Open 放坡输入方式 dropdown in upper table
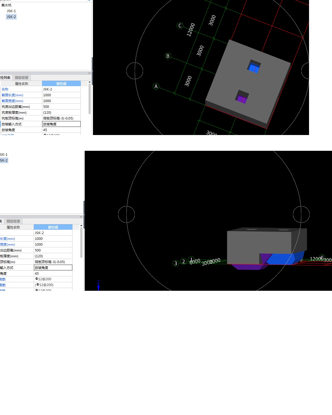The width and height of the screenshot is (332, 415). pyautogui.click(x=61, y=124)
